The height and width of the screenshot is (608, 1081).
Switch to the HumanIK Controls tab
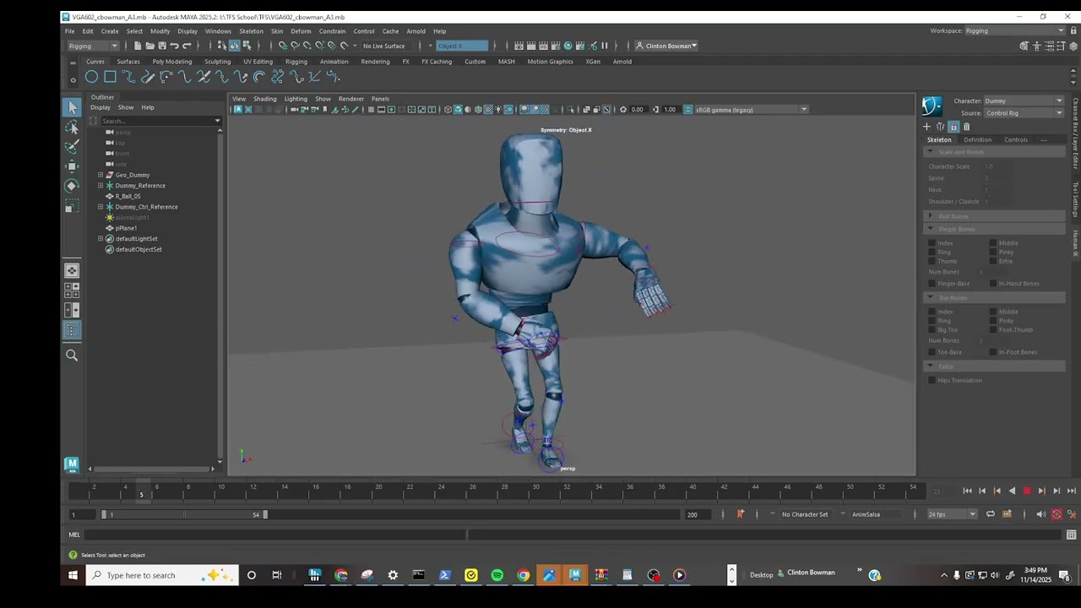(x=1016, y=140)
